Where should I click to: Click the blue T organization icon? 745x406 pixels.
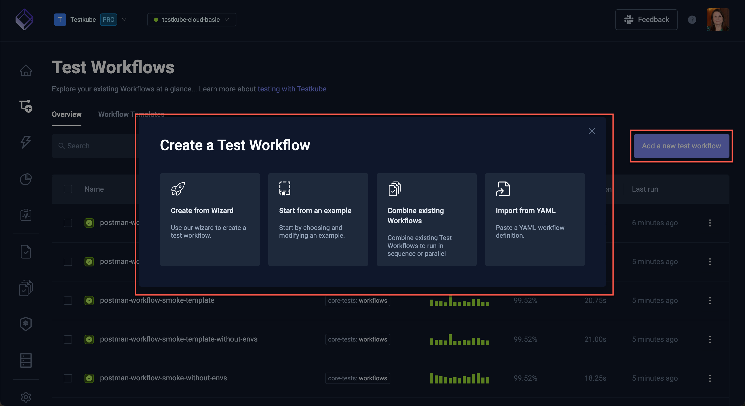pyautogui.click(x=60, y=20)
